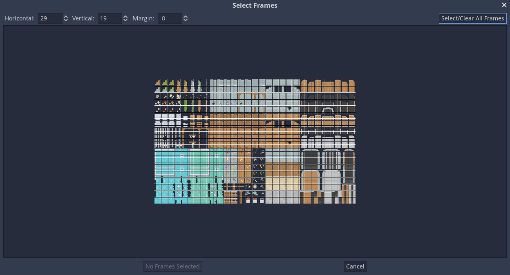
Task: Decrement the Vertical count with the down arrow
Action: pos(125,20)
